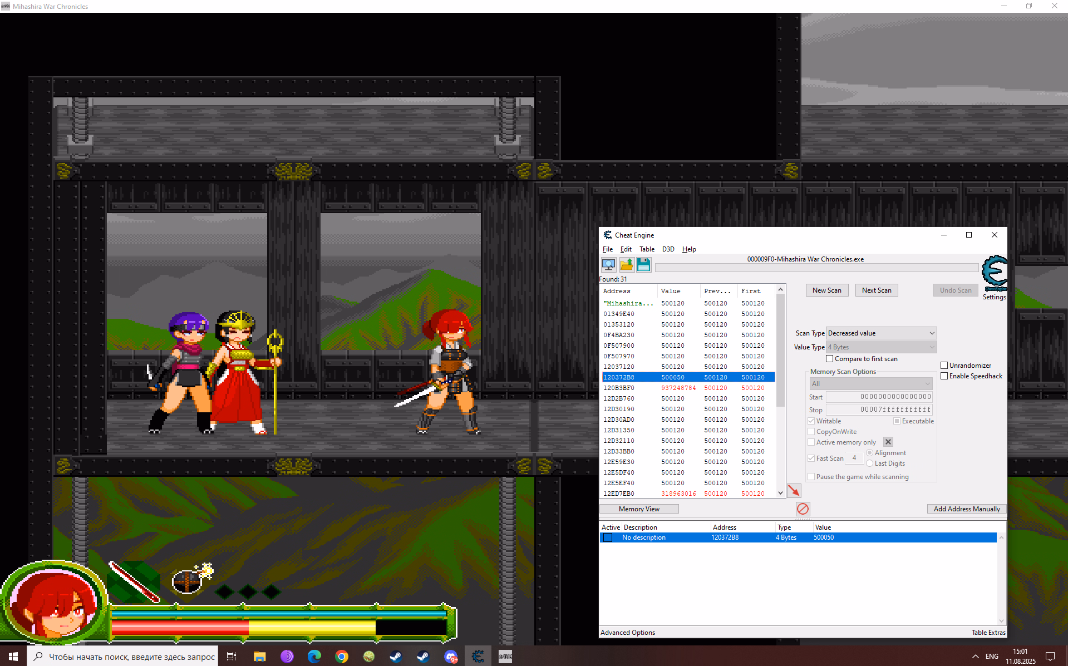Click the Cheat Engine Settings logo
1068x666 pixels.
(x=994, y=273)
